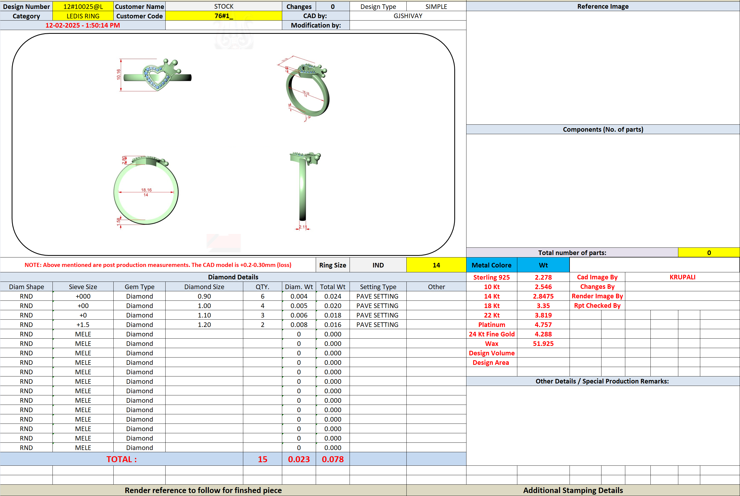Click the GJSHIVAY CAD by cell
This screenshot has width=740, height=496.
(408, 16)
